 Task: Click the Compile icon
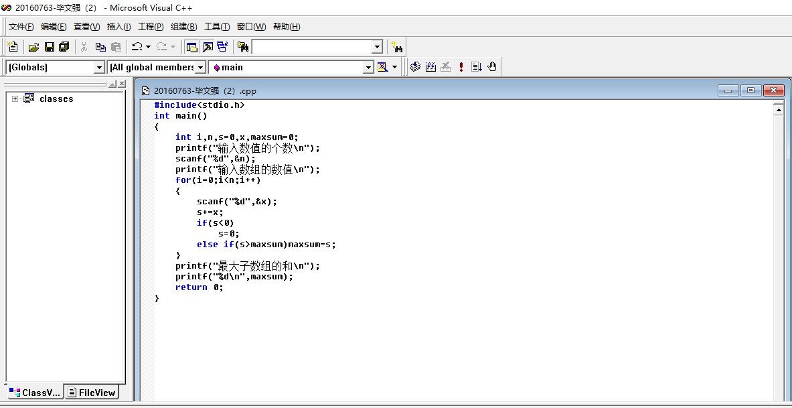(x=415, y=67)
